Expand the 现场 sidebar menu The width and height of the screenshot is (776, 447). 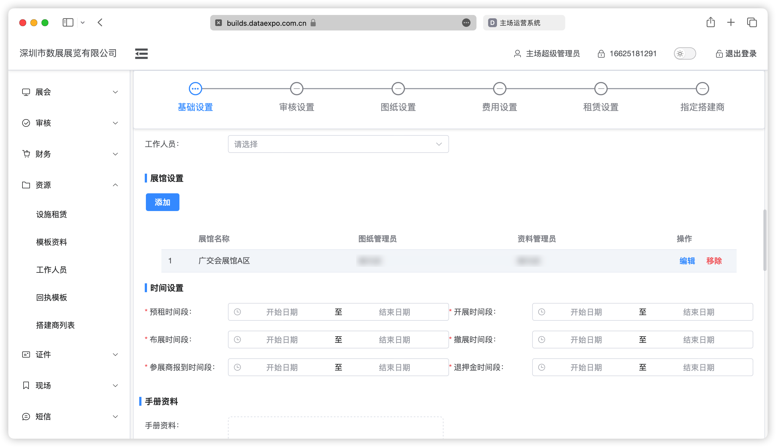point(70,385)
